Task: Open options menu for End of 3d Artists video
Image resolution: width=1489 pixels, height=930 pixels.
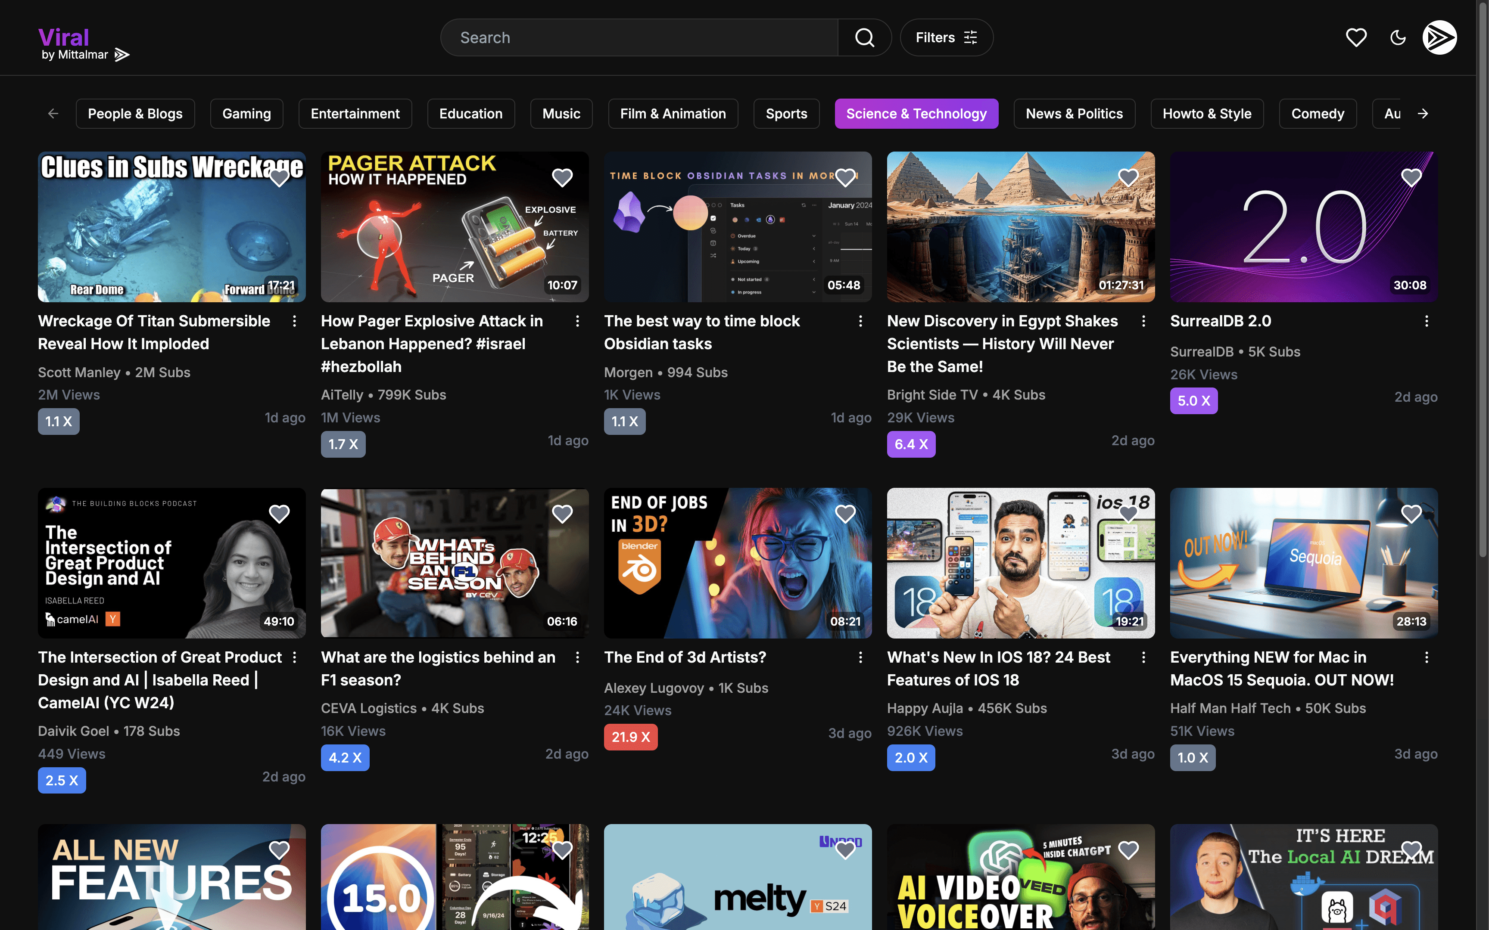Action: click(861, 657)
